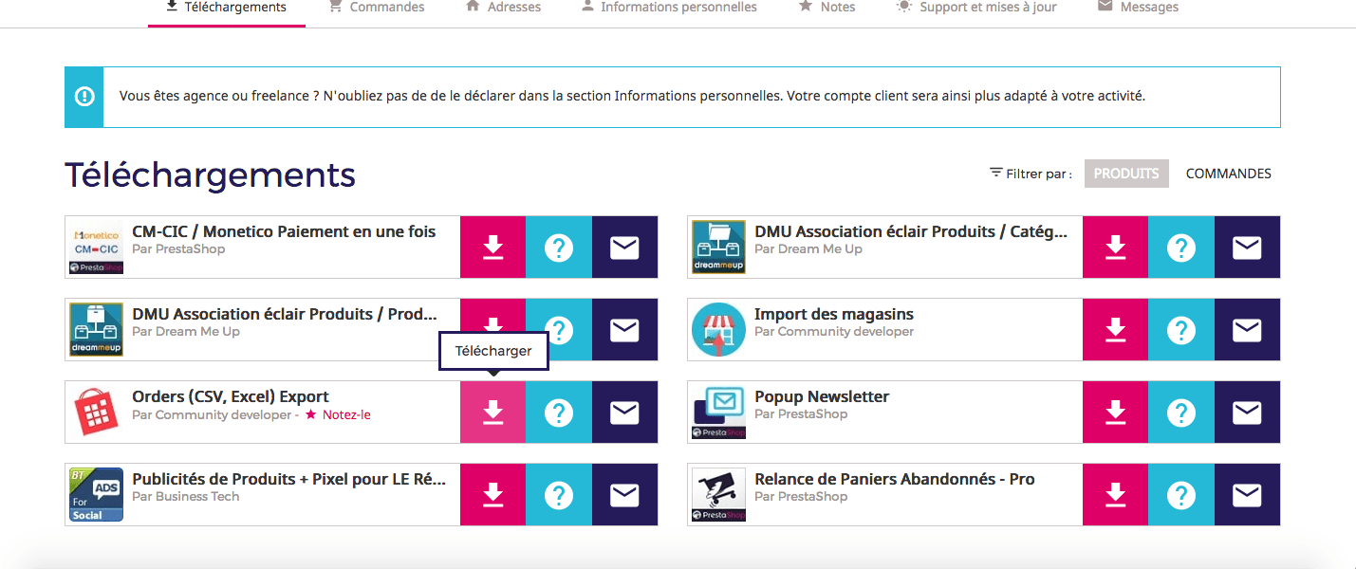Download the Relance de Paniers Abandonnés module
Viewport: 1356px width, 569px height.
point(1115,495)
